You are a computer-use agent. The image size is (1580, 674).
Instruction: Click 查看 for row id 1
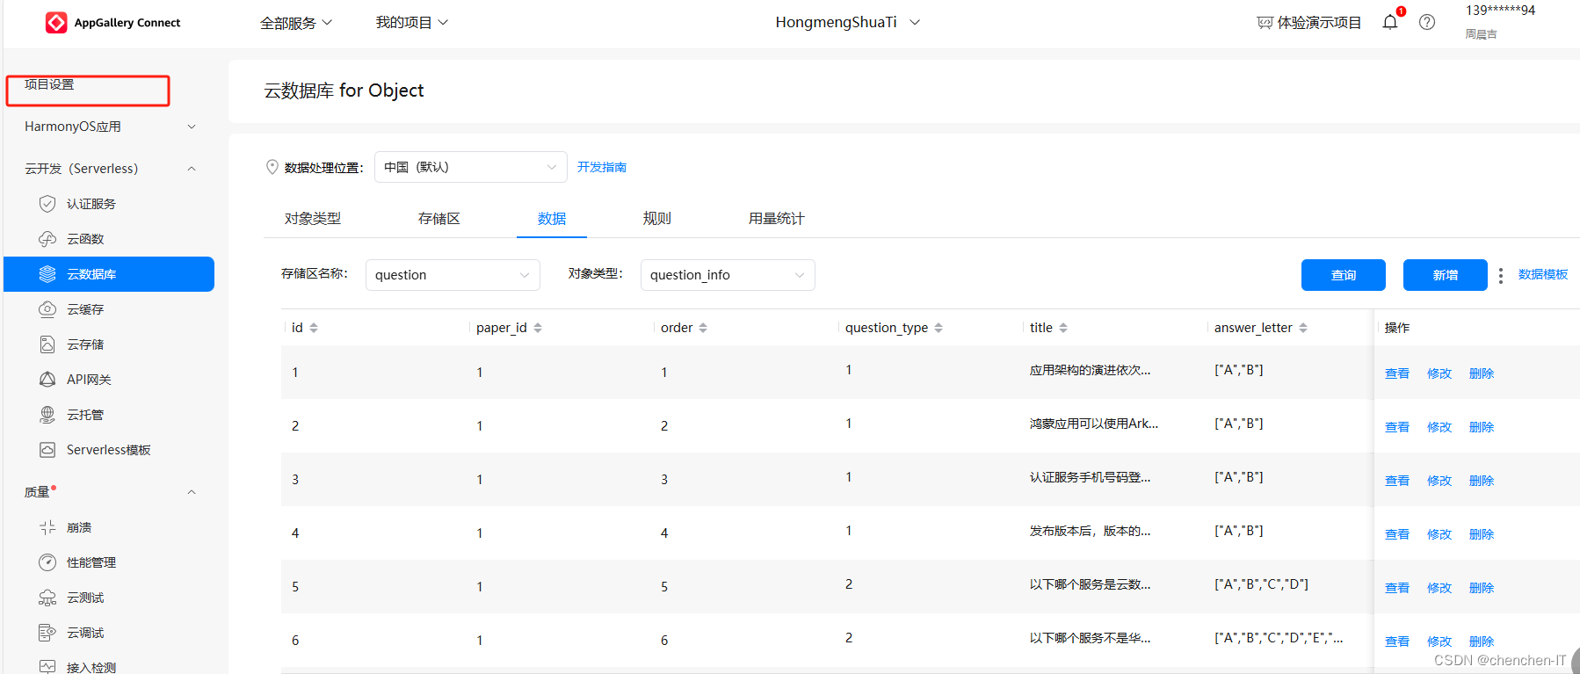coord(1397,373)
